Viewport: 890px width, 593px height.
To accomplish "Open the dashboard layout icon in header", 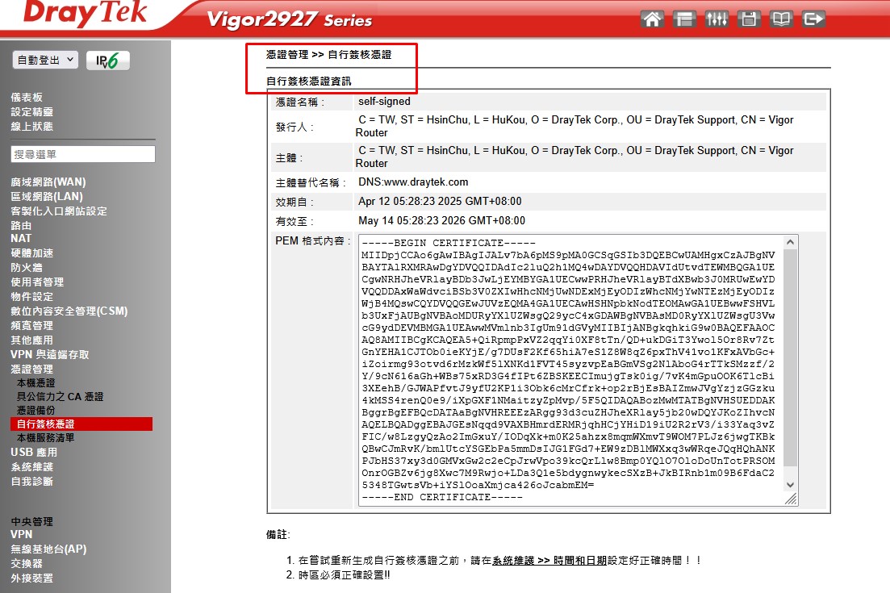I will pos(685,19).
